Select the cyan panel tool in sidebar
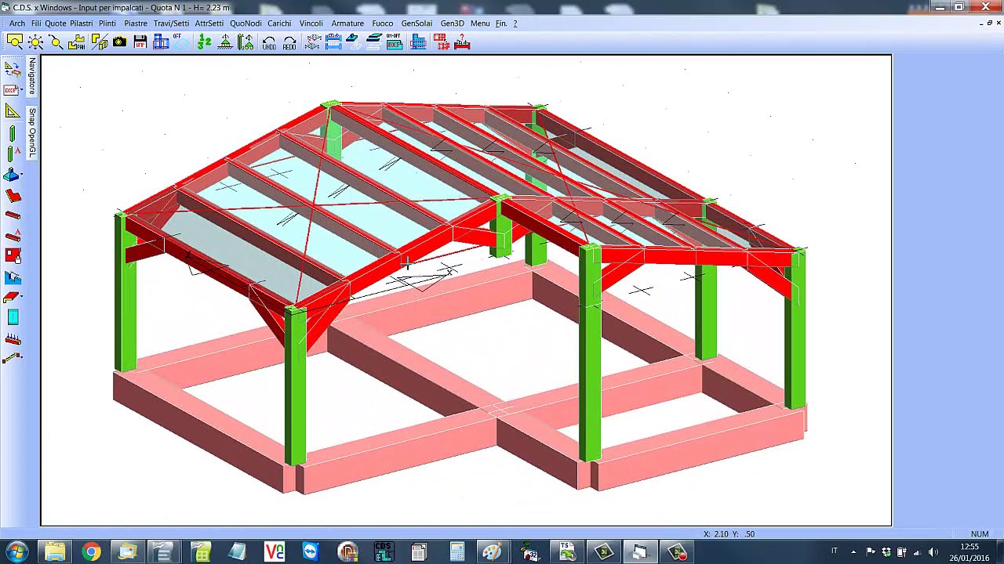This screenshot has width=1004, height=564. (x=13, y=317)
